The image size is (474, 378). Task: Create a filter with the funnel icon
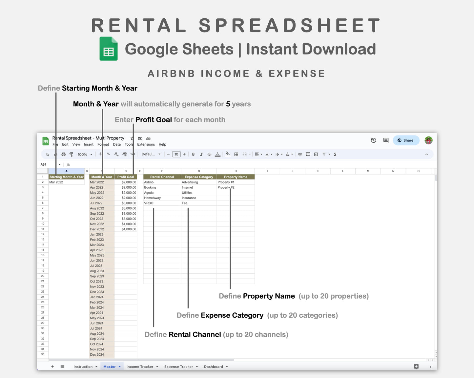[x=323, y=154]
